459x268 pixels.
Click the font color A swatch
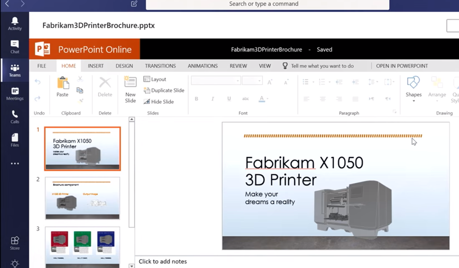pos(262,99)
